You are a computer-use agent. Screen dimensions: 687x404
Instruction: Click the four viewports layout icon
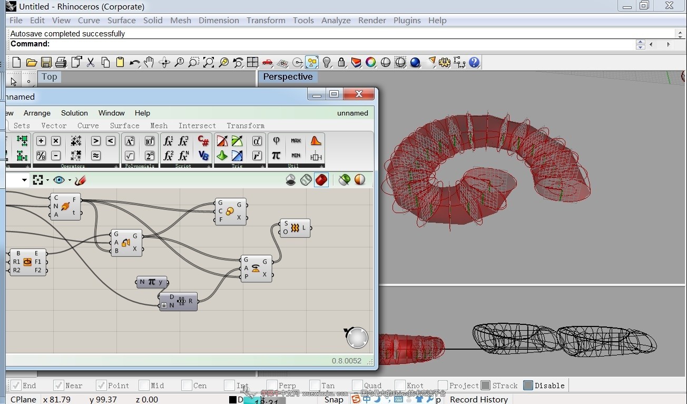pyautogui.click(x=252, y=62)
